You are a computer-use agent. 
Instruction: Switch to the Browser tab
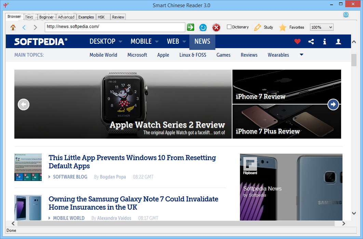14,16
